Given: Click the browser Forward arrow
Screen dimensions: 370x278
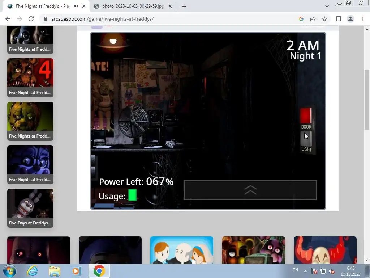Looking at the screenshot, I should [x=20, y=19].
